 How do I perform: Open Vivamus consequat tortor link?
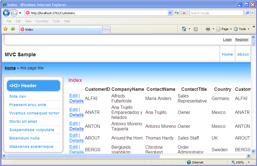35,113
